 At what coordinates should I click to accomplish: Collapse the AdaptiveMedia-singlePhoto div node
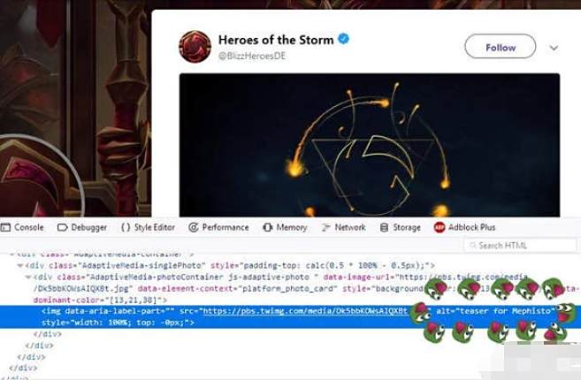click(20, 265)
